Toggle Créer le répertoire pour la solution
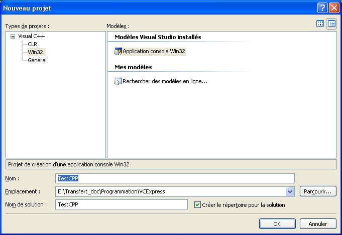342x235 pixels. click(197, 204)
